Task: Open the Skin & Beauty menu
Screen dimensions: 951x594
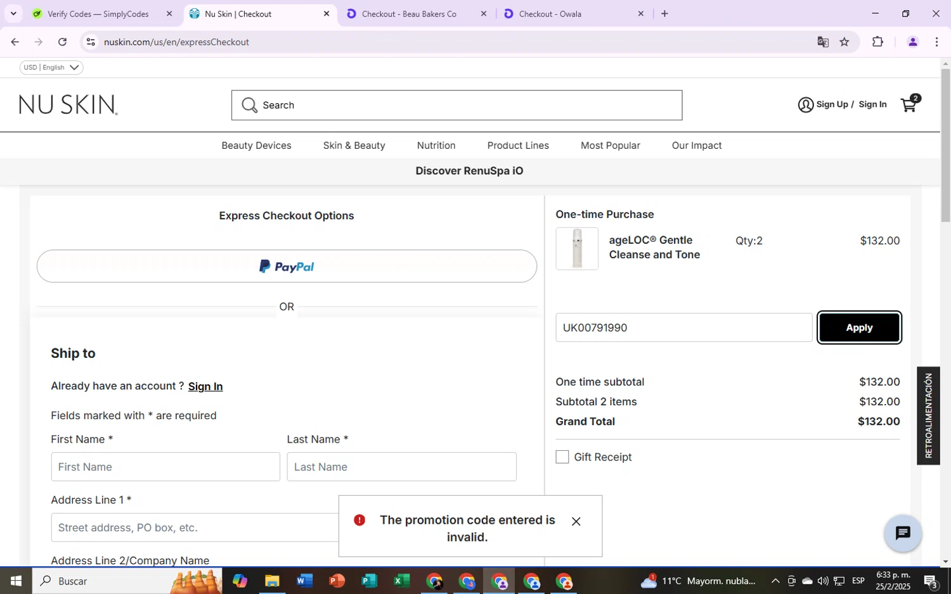Action: point(354,146)
